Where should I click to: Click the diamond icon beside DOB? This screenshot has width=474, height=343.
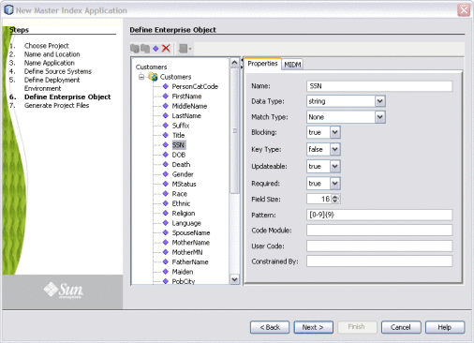coord(166,155)
